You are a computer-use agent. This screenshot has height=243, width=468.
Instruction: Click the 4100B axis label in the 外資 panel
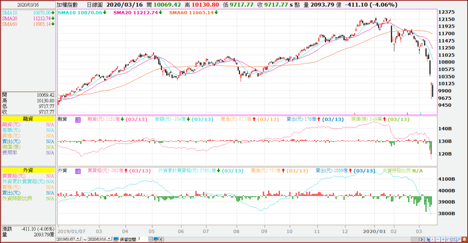click(x=447, y=179)
